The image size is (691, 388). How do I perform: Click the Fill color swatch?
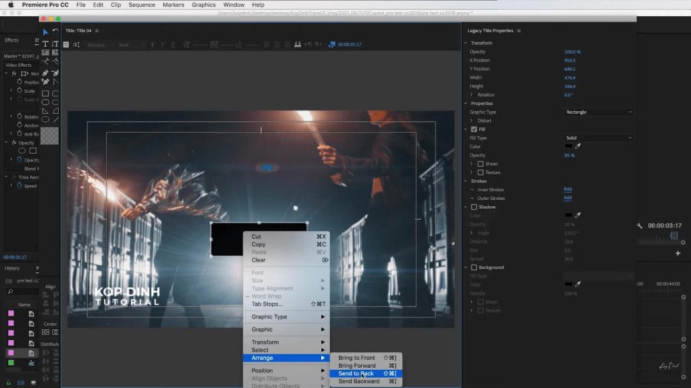pos(568,146)
